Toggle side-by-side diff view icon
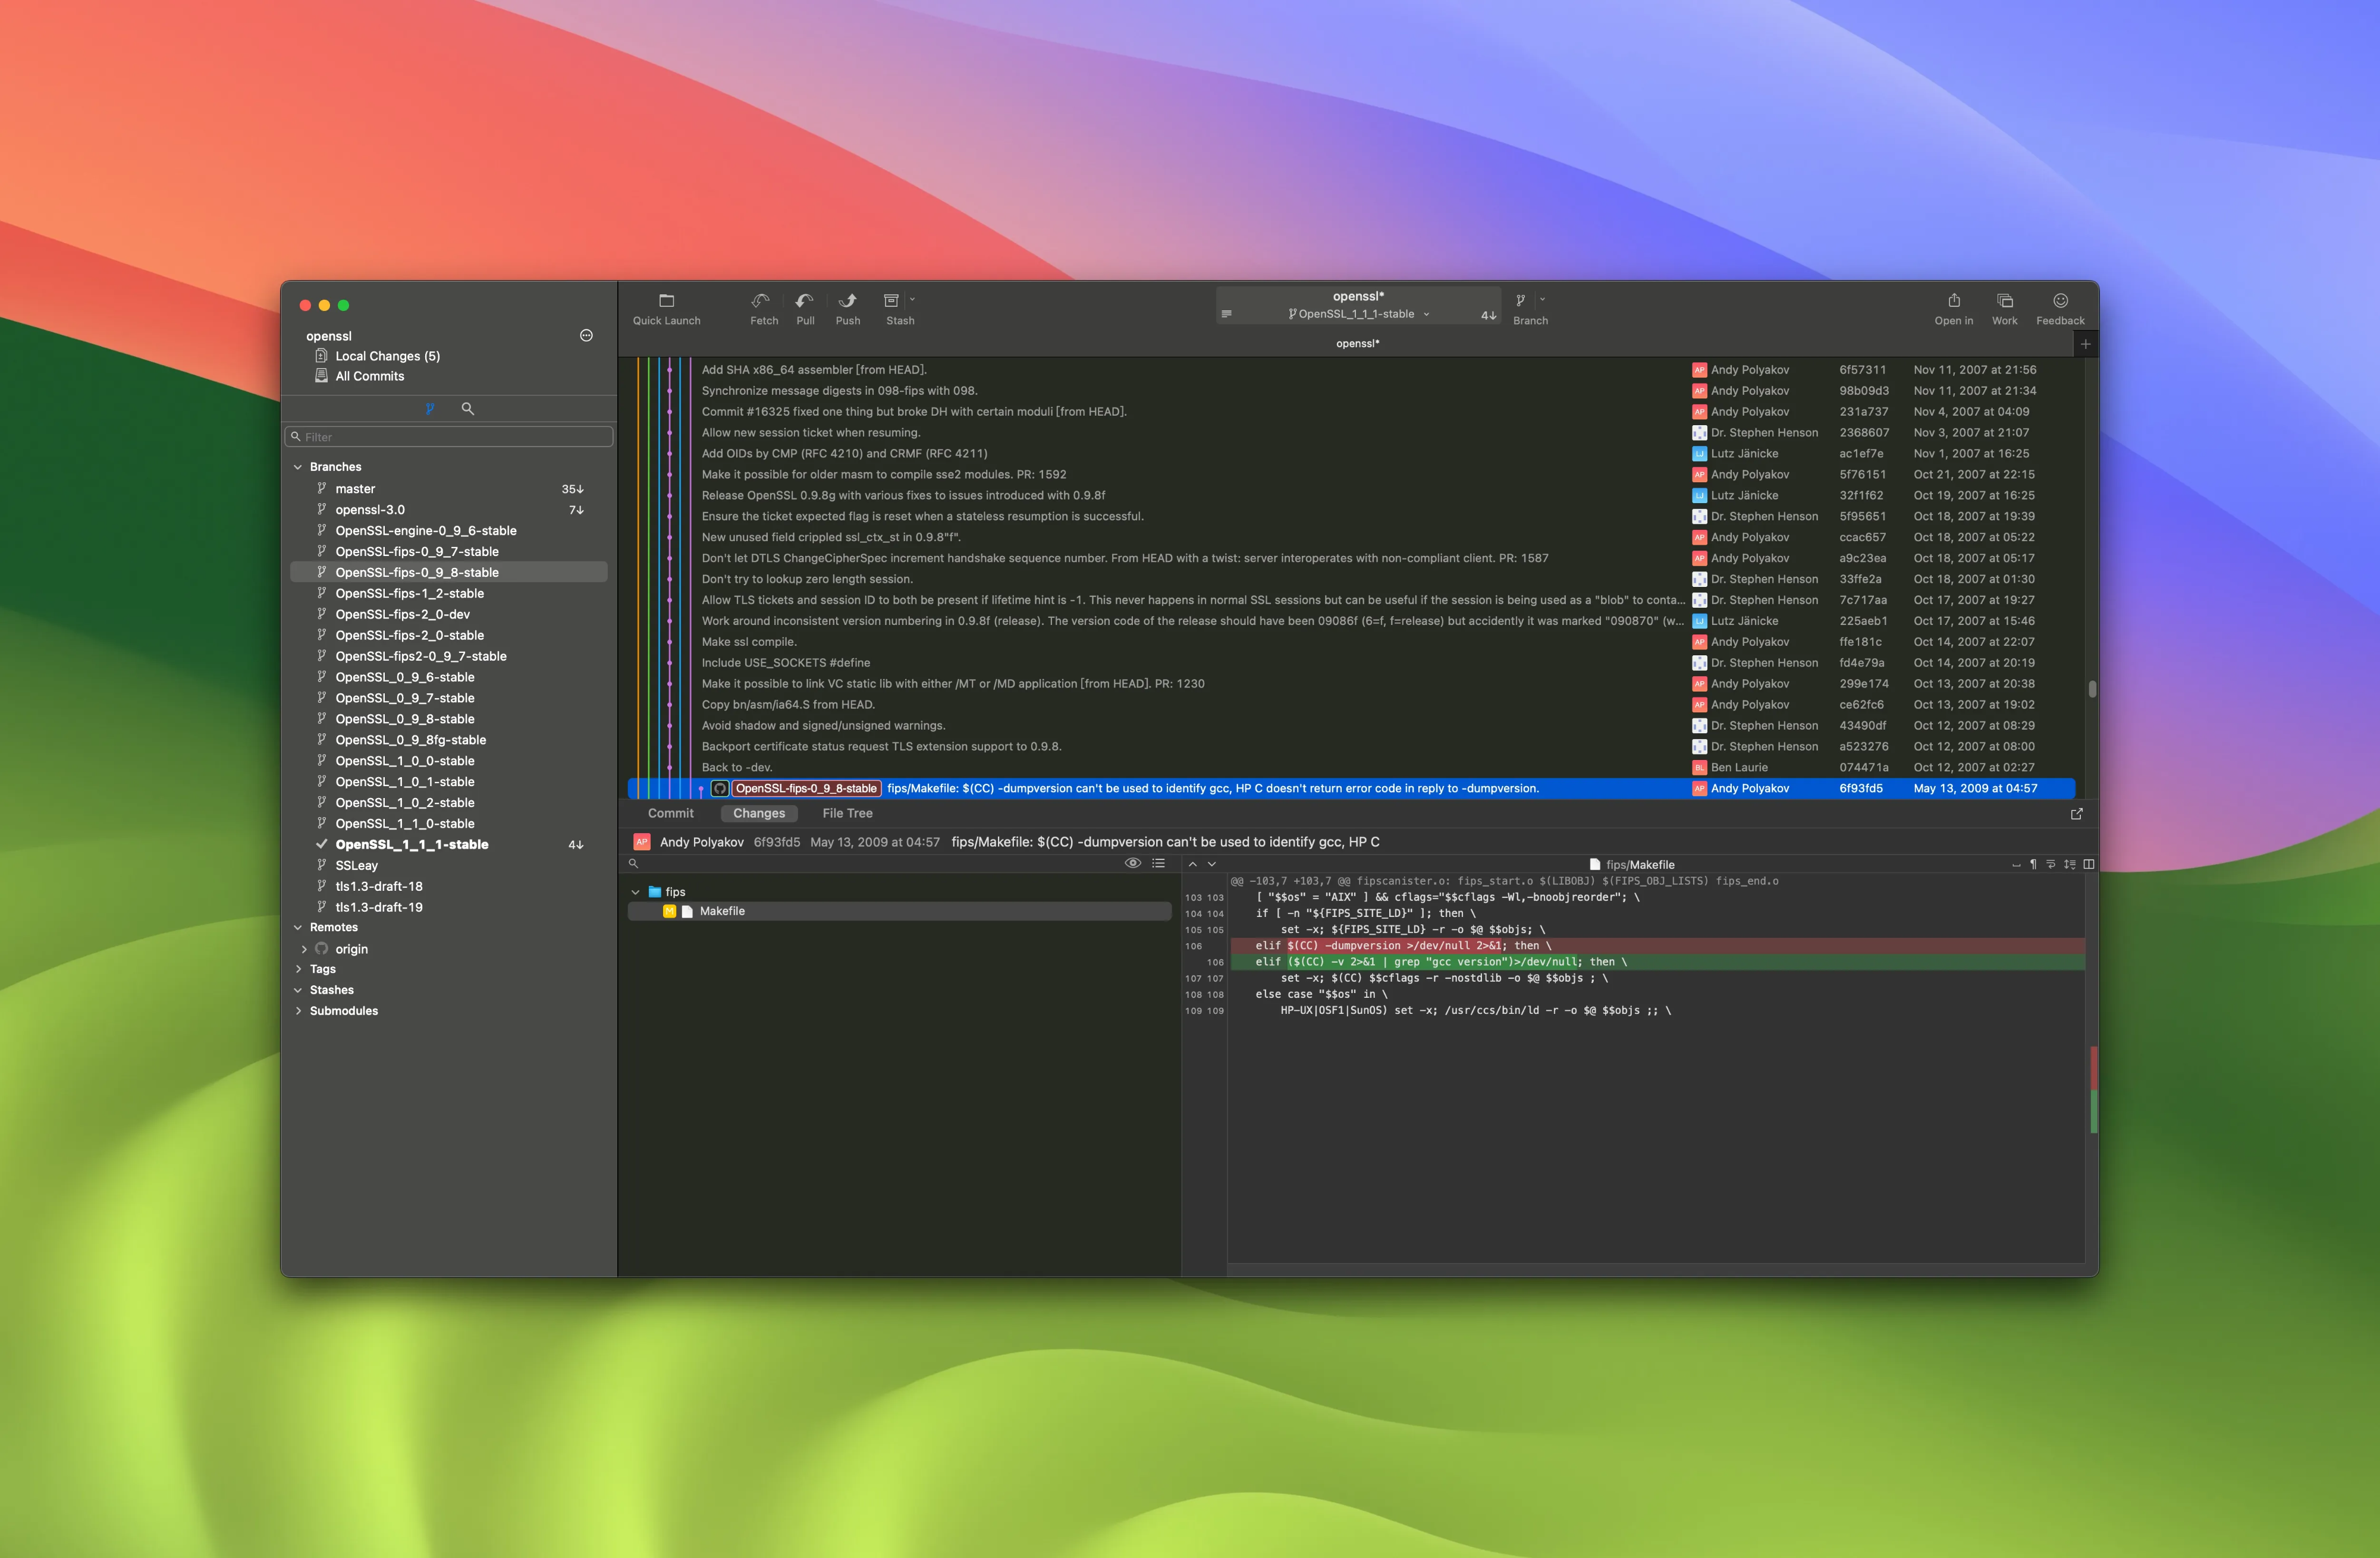The height and width of the screenshot is (1558, 2380). (x=2088, y=864)
